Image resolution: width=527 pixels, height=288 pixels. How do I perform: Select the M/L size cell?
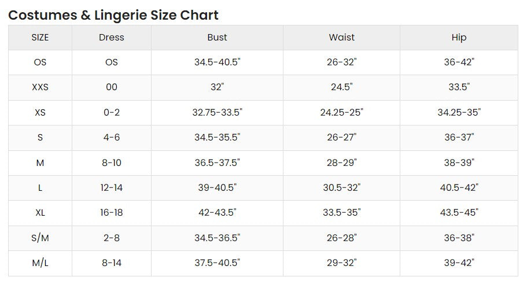tap(40, 263)
